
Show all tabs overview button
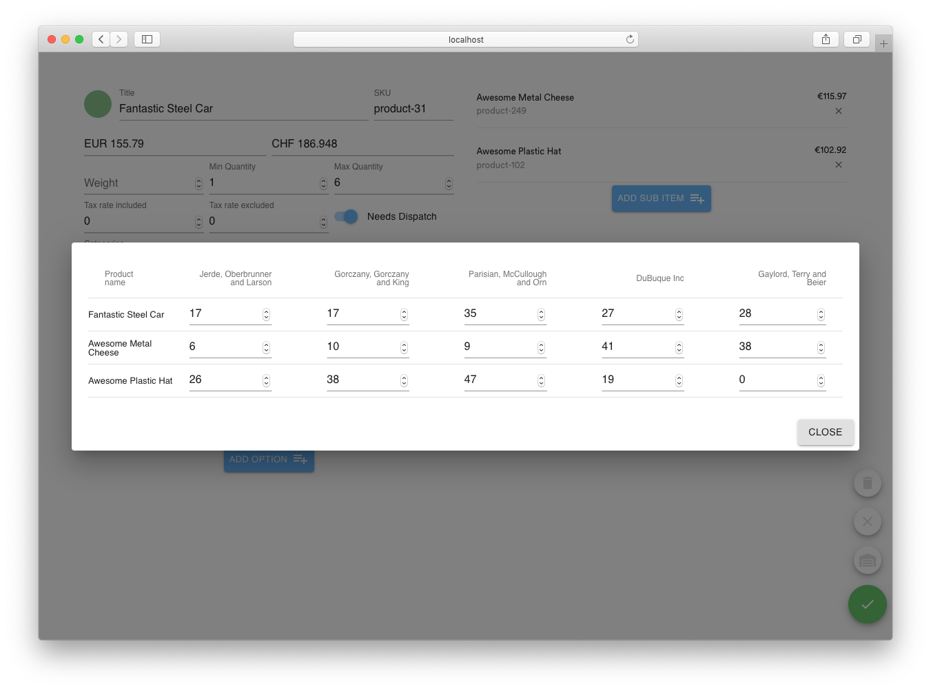point(857,39)
